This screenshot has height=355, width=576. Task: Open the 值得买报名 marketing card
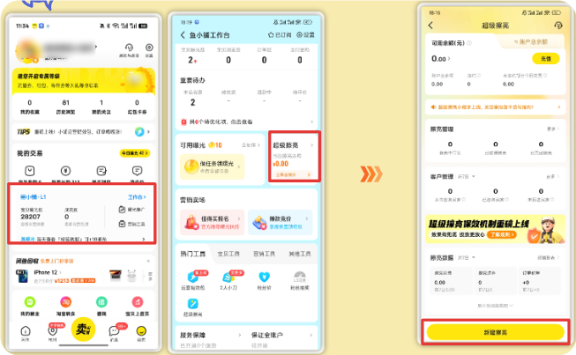pyautogui.click(x=213, y=222)
